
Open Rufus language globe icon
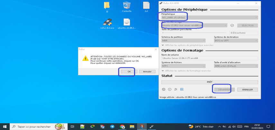[163, 89]
